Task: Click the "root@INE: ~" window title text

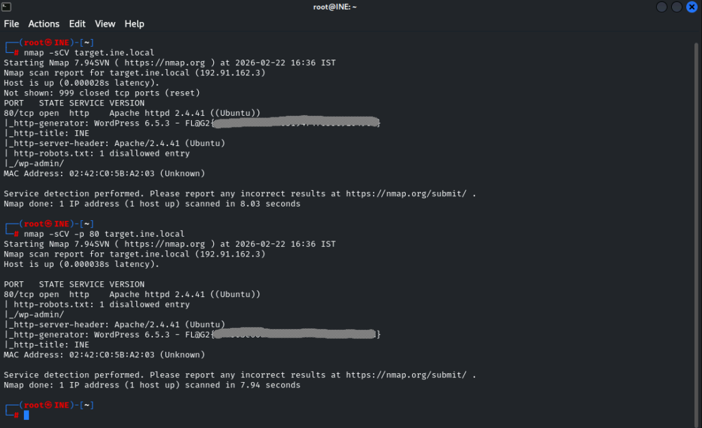Action: point(330,7)
